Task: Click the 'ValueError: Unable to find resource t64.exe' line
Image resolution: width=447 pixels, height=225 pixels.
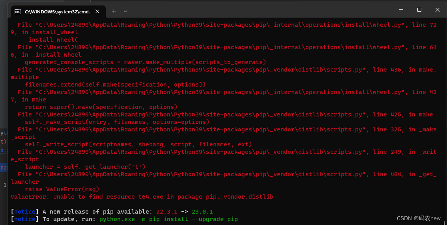Action: (x=142, y=197)
